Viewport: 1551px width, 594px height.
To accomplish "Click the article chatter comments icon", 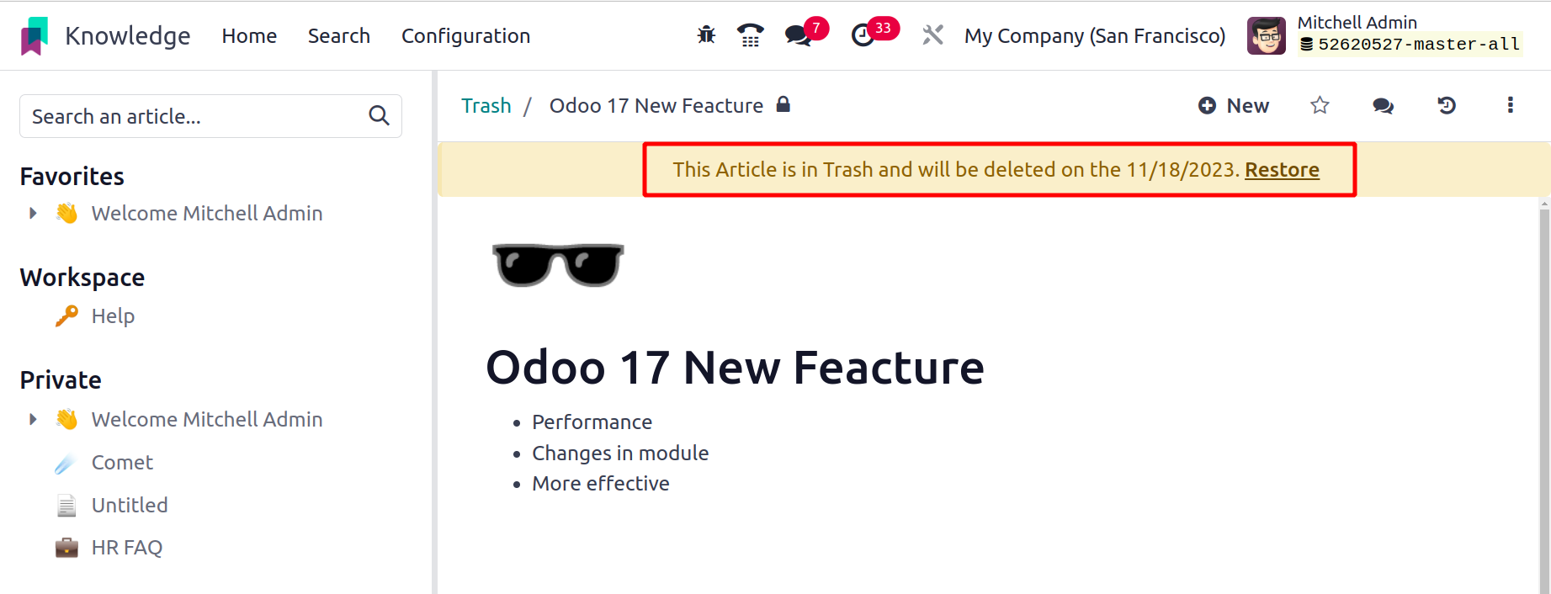I will click(x=1383, y=106).
